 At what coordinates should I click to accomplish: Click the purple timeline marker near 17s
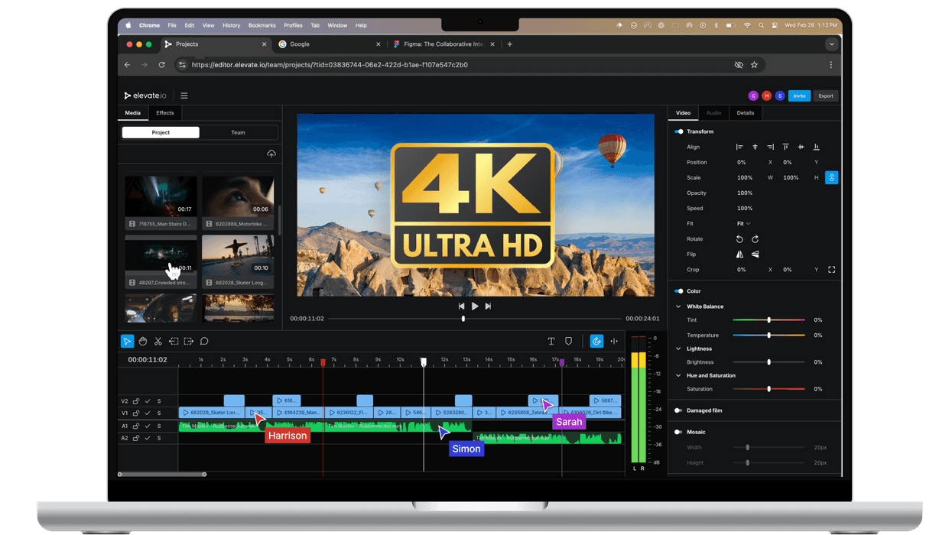click(x=562, y=363)
